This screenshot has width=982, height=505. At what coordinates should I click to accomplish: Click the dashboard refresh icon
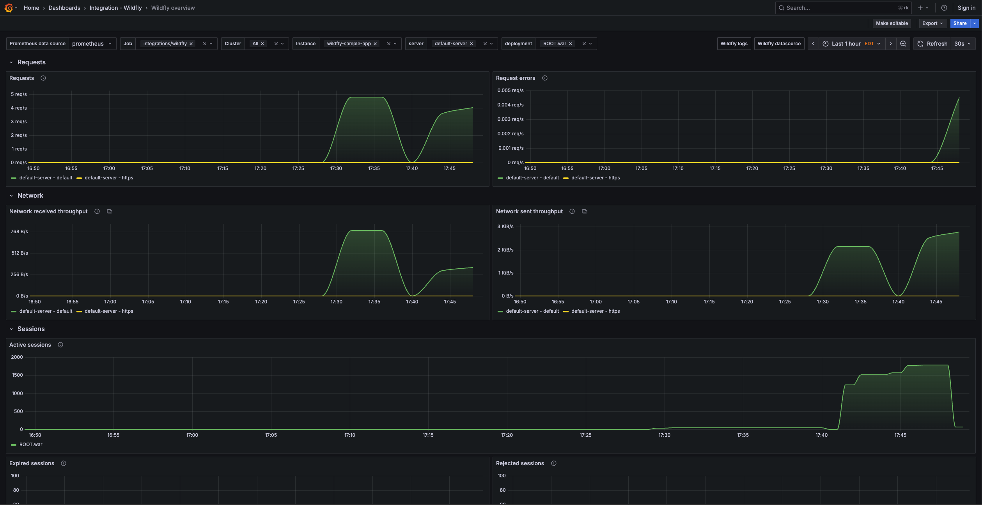point(920,44)
